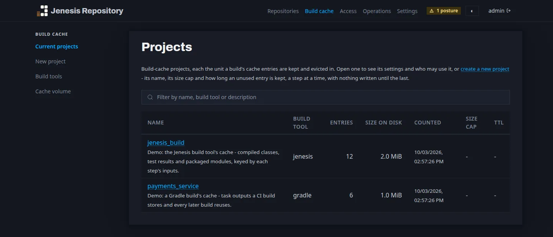Viewport: 553px width, 237px height.
Task: Open New project in the sidebar
Action: 50,61
